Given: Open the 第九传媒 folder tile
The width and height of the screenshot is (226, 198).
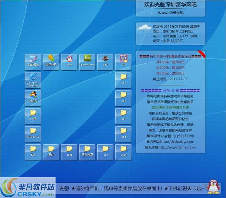Looking at the screenshot, I should coord(87,152).
